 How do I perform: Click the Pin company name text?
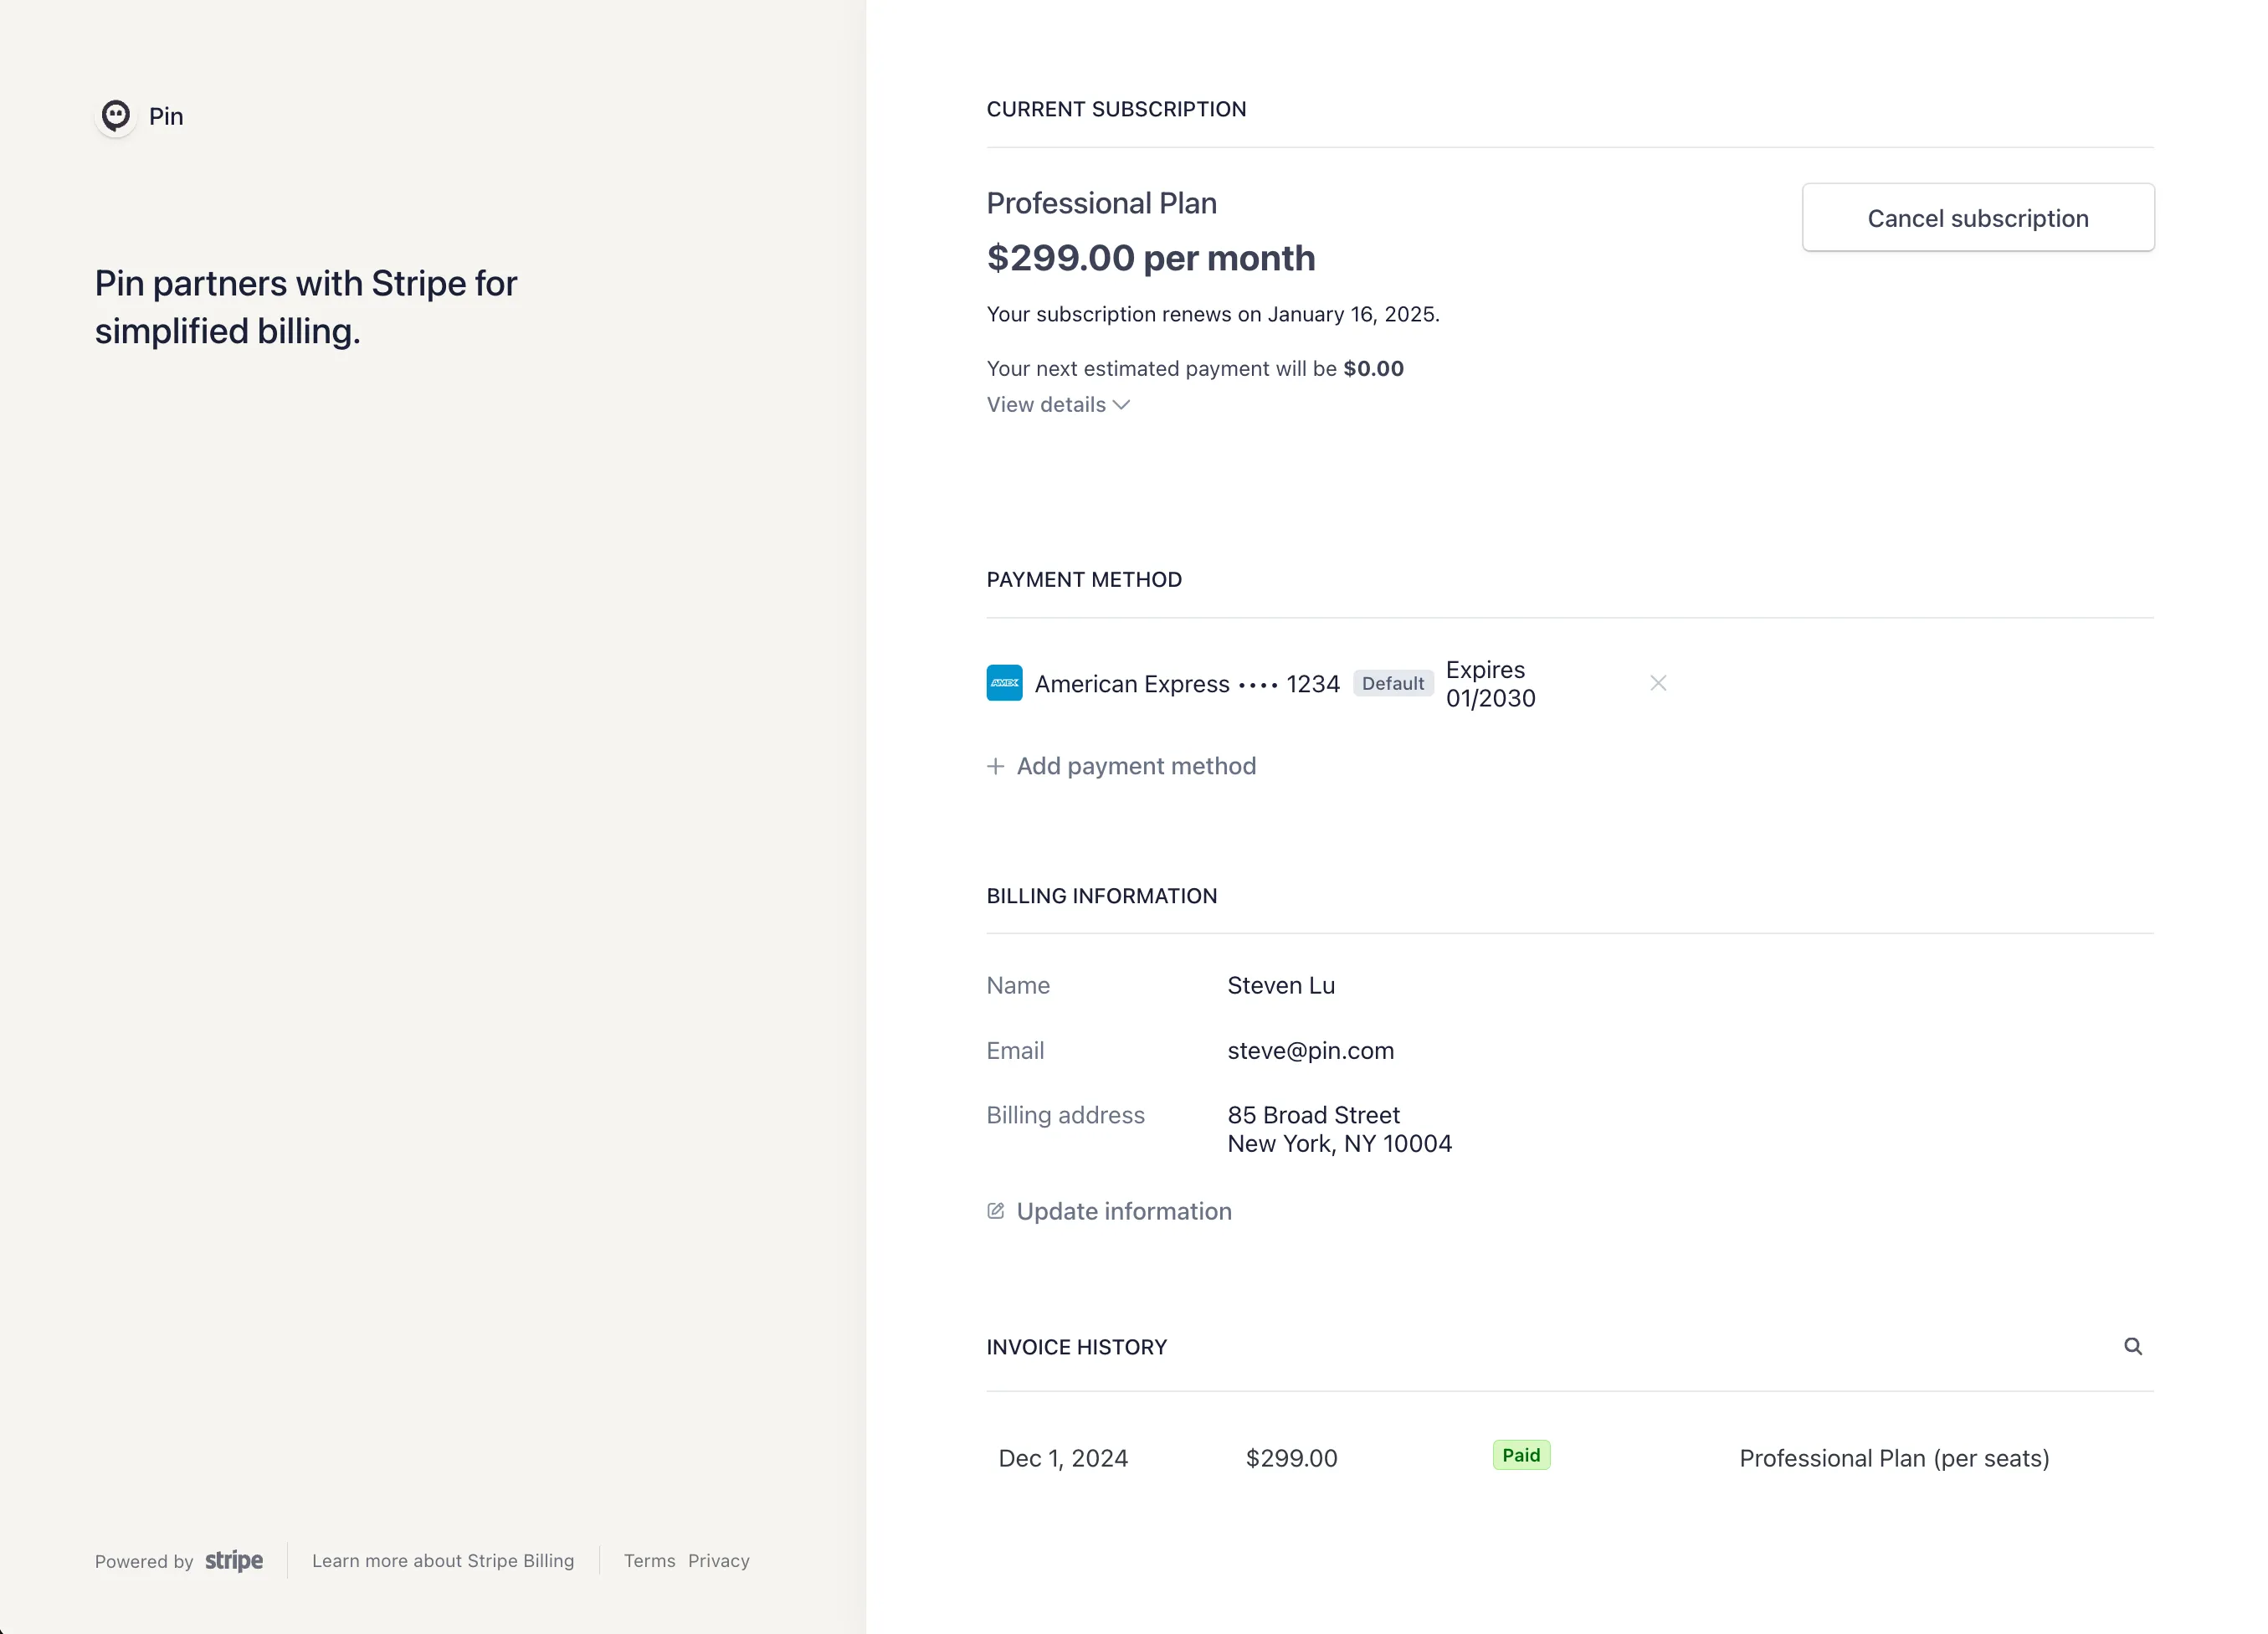pyautogui.click(x=166, y=116)
